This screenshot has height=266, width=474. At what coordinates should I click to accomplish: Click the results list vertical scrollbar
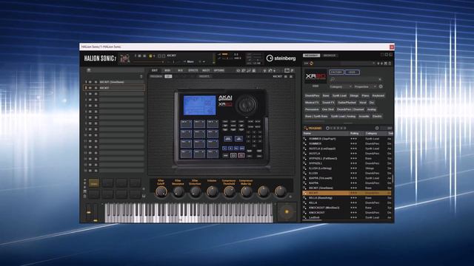[393, 178]
